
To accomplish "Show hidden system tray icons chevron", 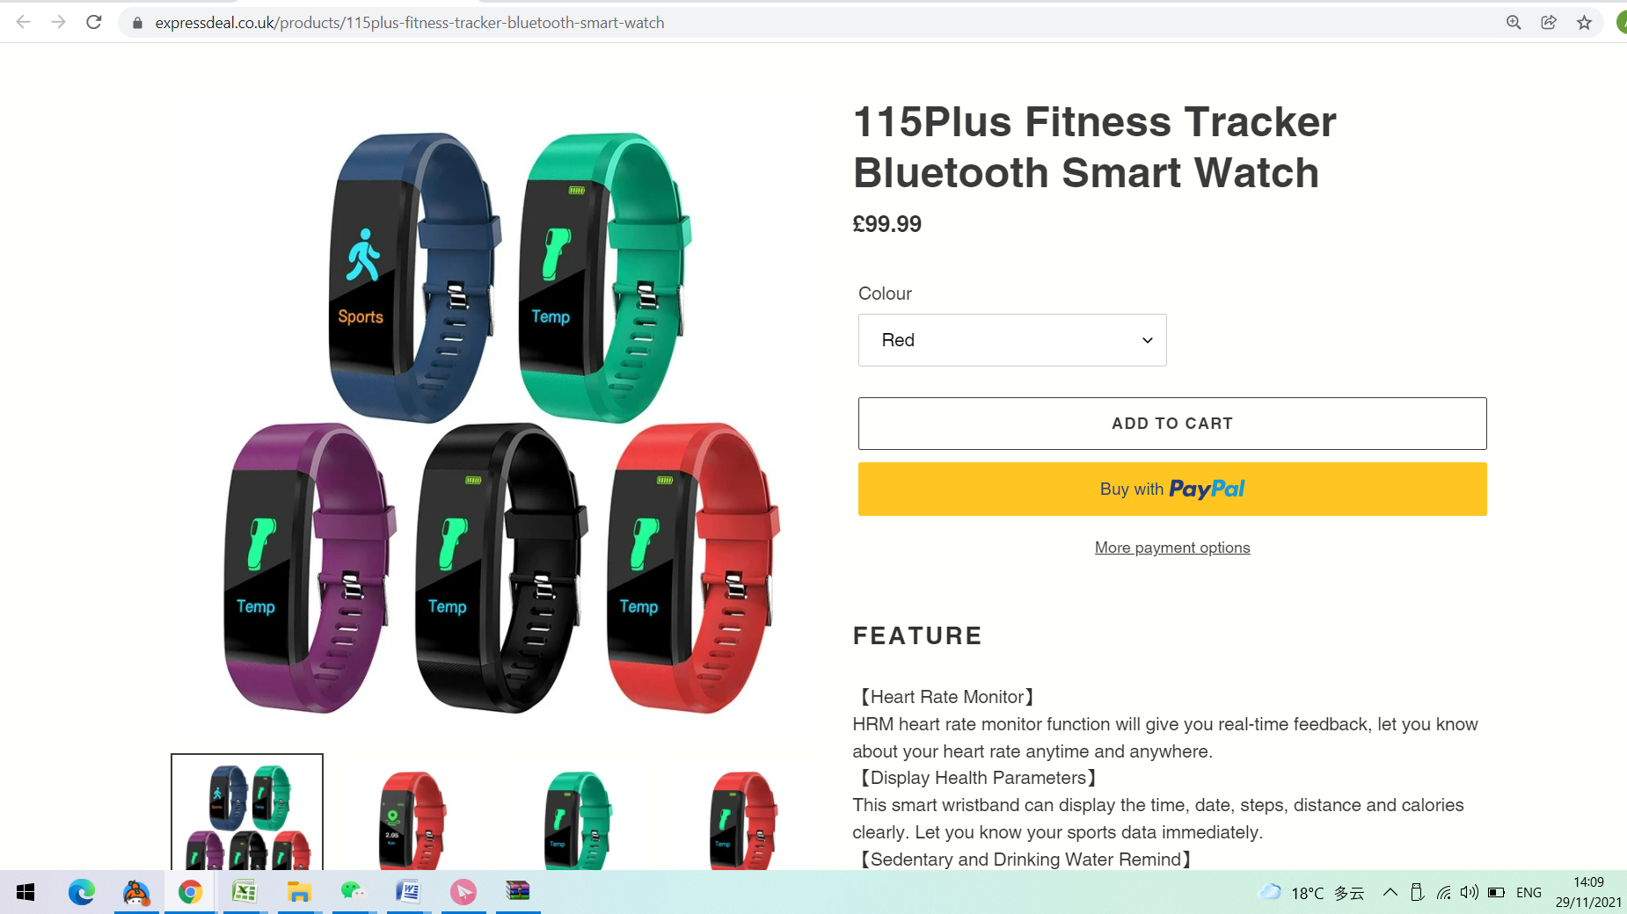I will 1390,892.
